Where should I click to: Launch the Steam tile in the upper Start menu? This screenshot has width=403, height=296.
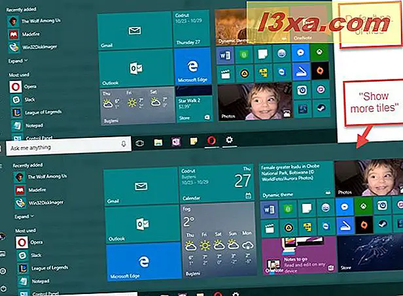(x=321, y=108)
